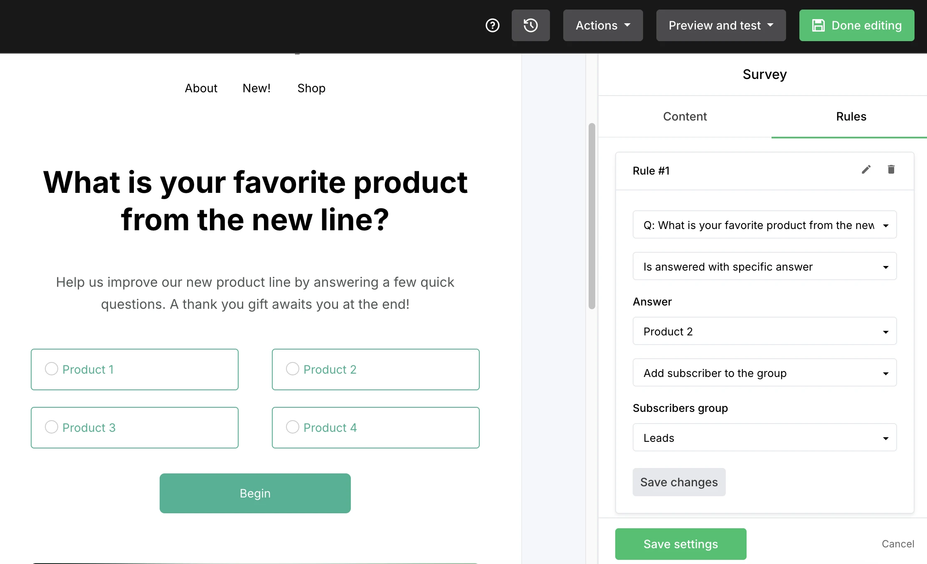Select the Product 1 radio button
The image size is (927, 564).
(x=51, y=369)
